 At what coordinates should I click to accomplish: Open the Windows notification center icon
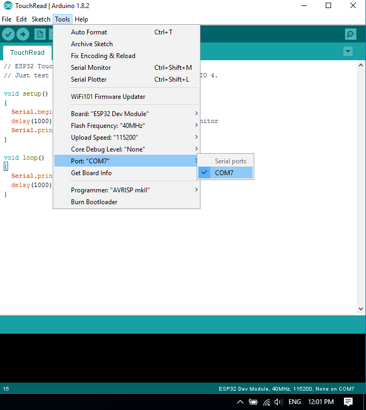(348, 401)
